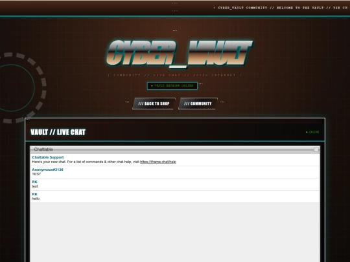
Task: Click the COMMUNITY // LIVE CHAT tagline
Action: [174, 75]
